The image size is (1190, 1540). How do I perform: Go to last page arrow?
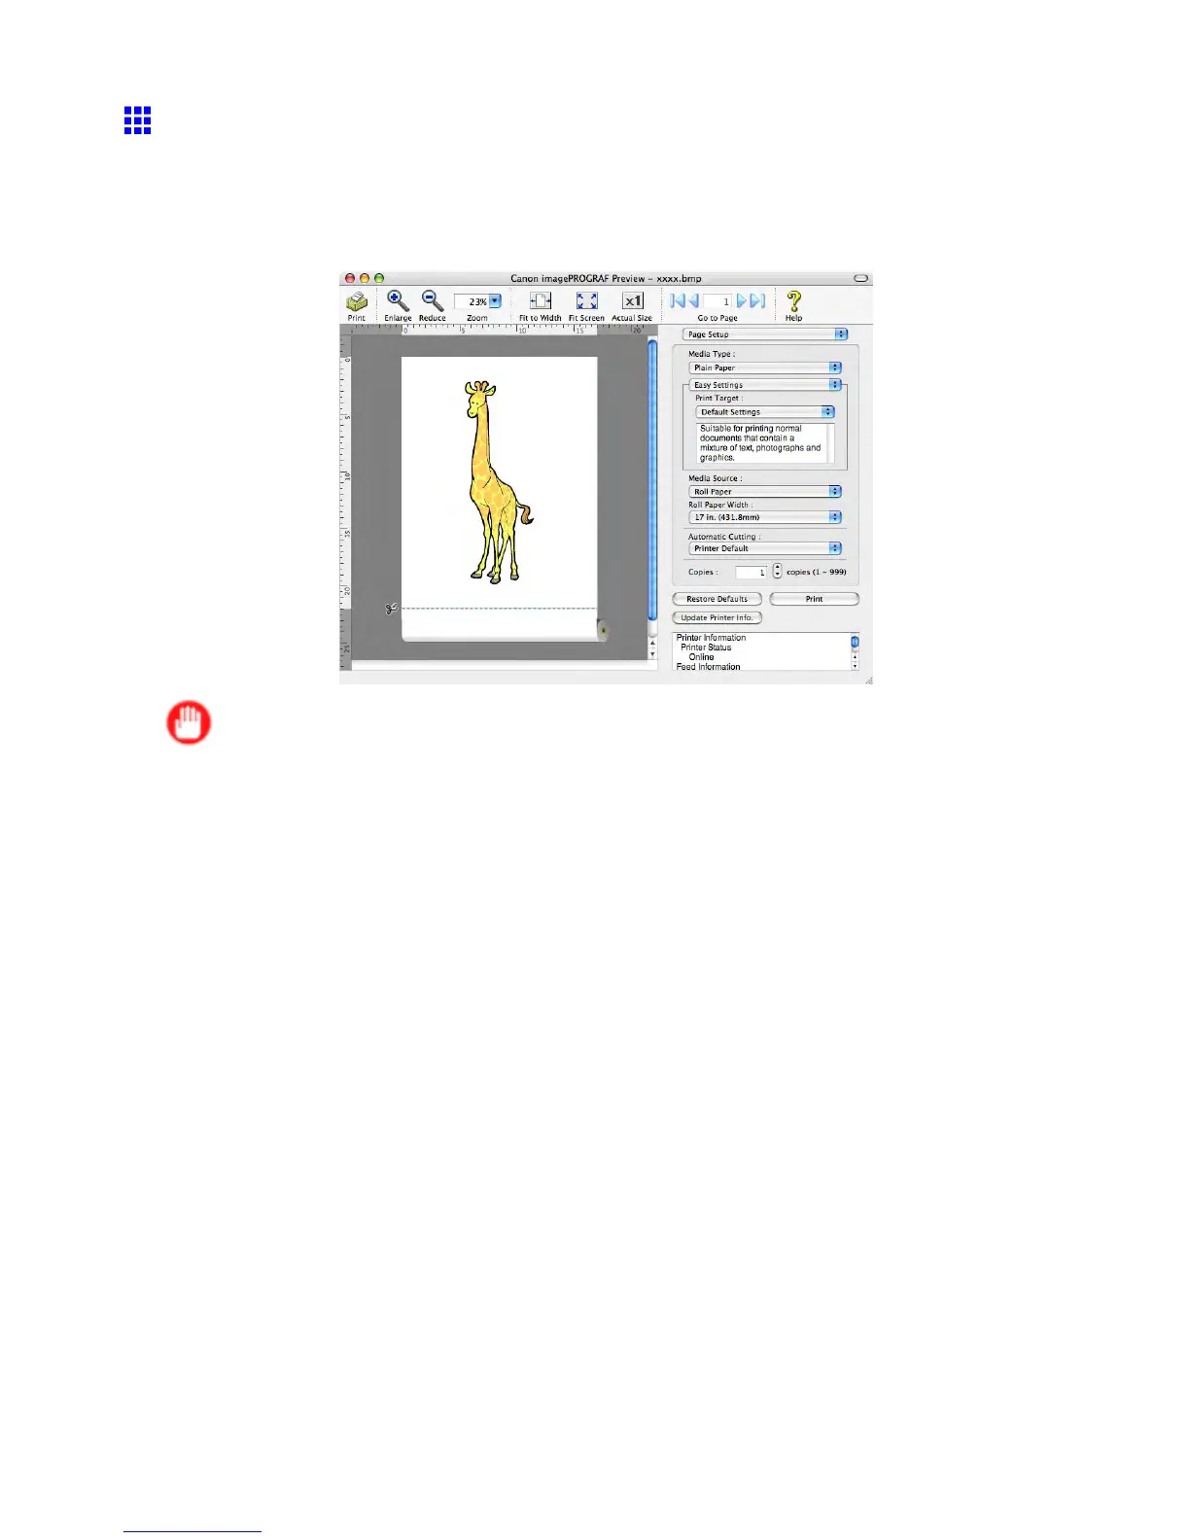pyautogui.click(x=758, y=301)
